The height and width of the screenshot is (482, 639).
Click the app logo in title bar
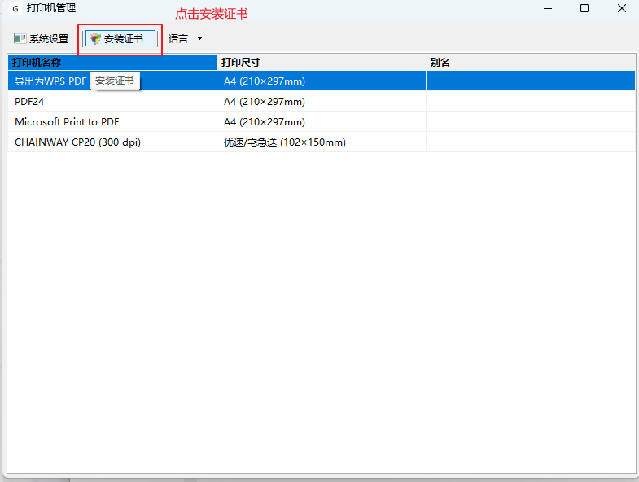pos(15,8)
